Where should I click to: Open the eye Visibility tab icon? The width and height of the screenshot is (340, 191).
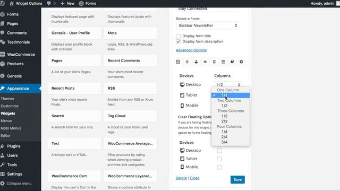[205, 62]
